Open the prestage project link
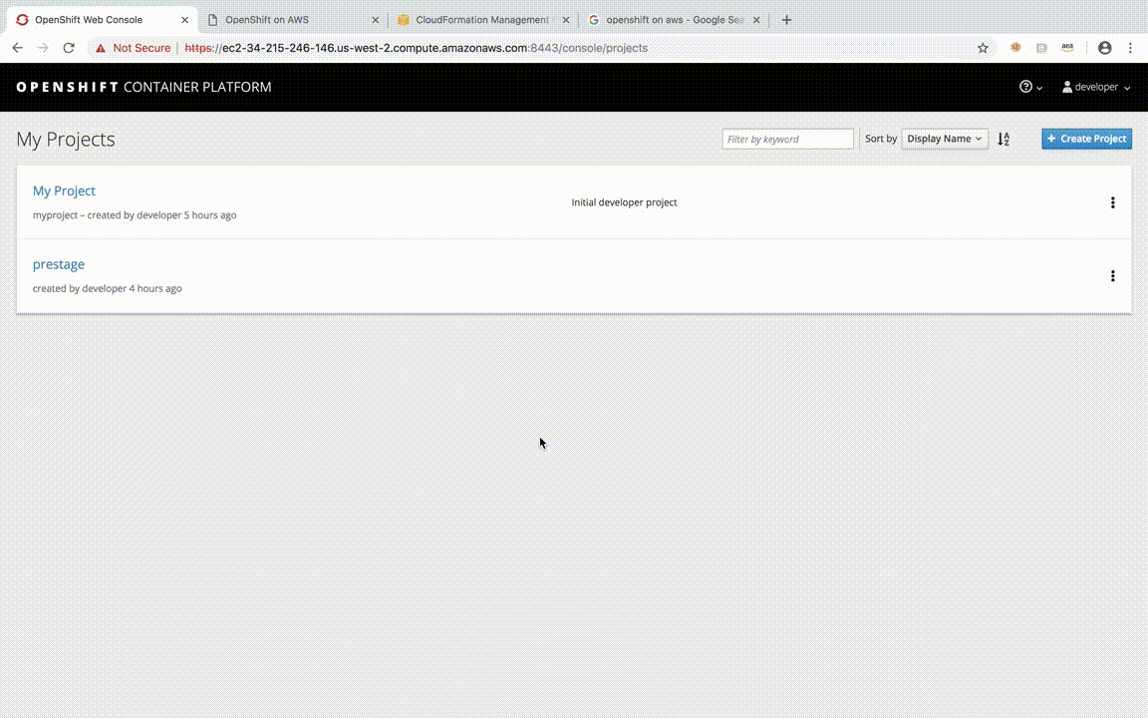Viewport: 1148px width, 718px height. point(59,263)
